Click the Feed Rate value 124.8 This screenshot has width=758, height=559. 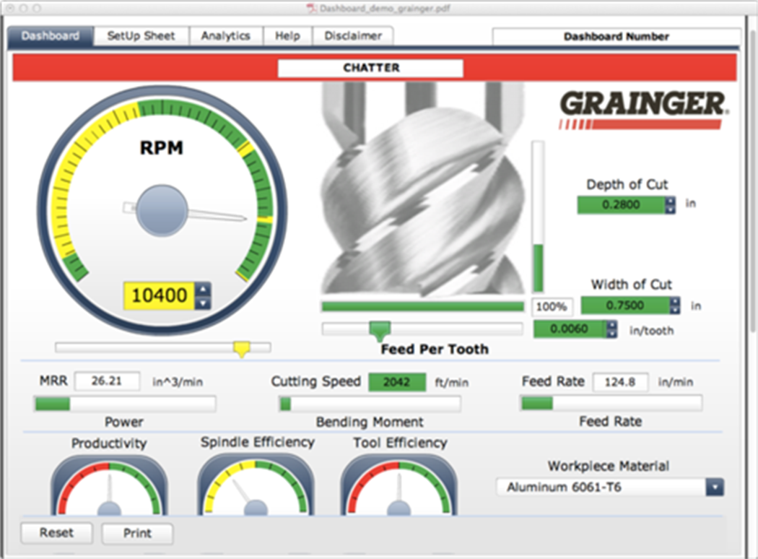tap(620, 382)
